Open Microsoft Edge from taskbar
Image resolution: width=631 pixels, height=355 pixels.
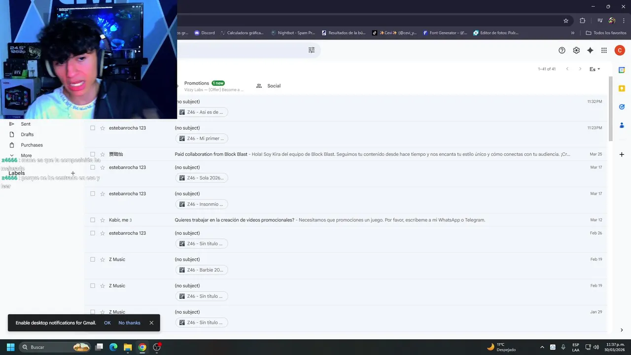[x=113, y=347]
